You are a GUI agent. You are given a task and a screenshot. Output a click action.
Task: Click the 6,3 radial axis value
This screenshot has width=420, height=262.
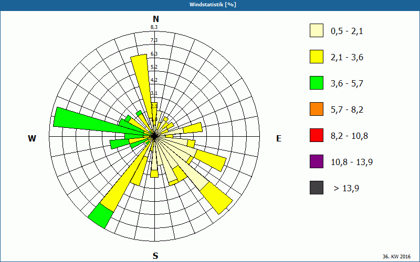pyautogui.click(x=154, y=54)
